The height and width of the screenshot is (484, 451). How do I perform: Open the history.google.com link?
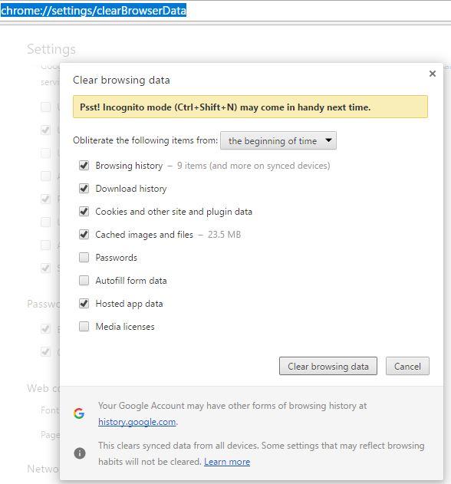[x=137, y=422]
